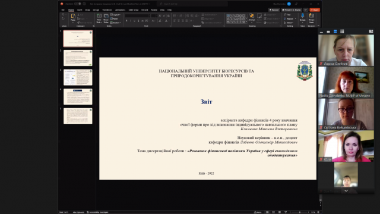This screenshot has width=380, height=214.
Task: Click the zoom slider in status bar
Action: (x=300, y=212)
